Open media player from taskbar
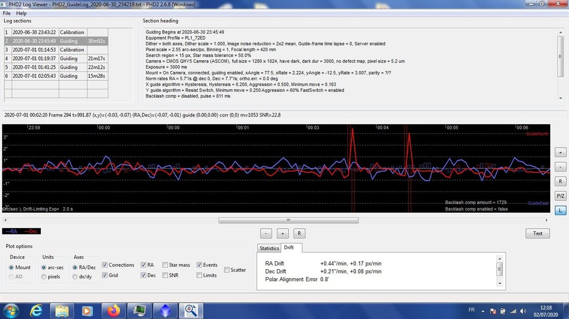The height and width of the screenshot is (319, 569). pyautogui.click(x=87, y=310)
